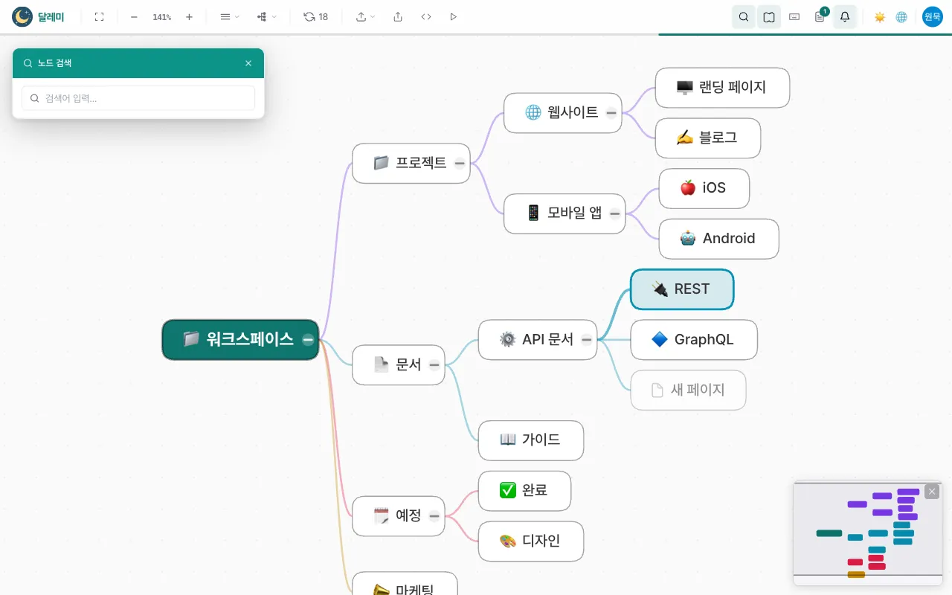The width and height of the screenshot is (952, 595).
Task: Toggle the node search magnifier button
Action: 744,16
